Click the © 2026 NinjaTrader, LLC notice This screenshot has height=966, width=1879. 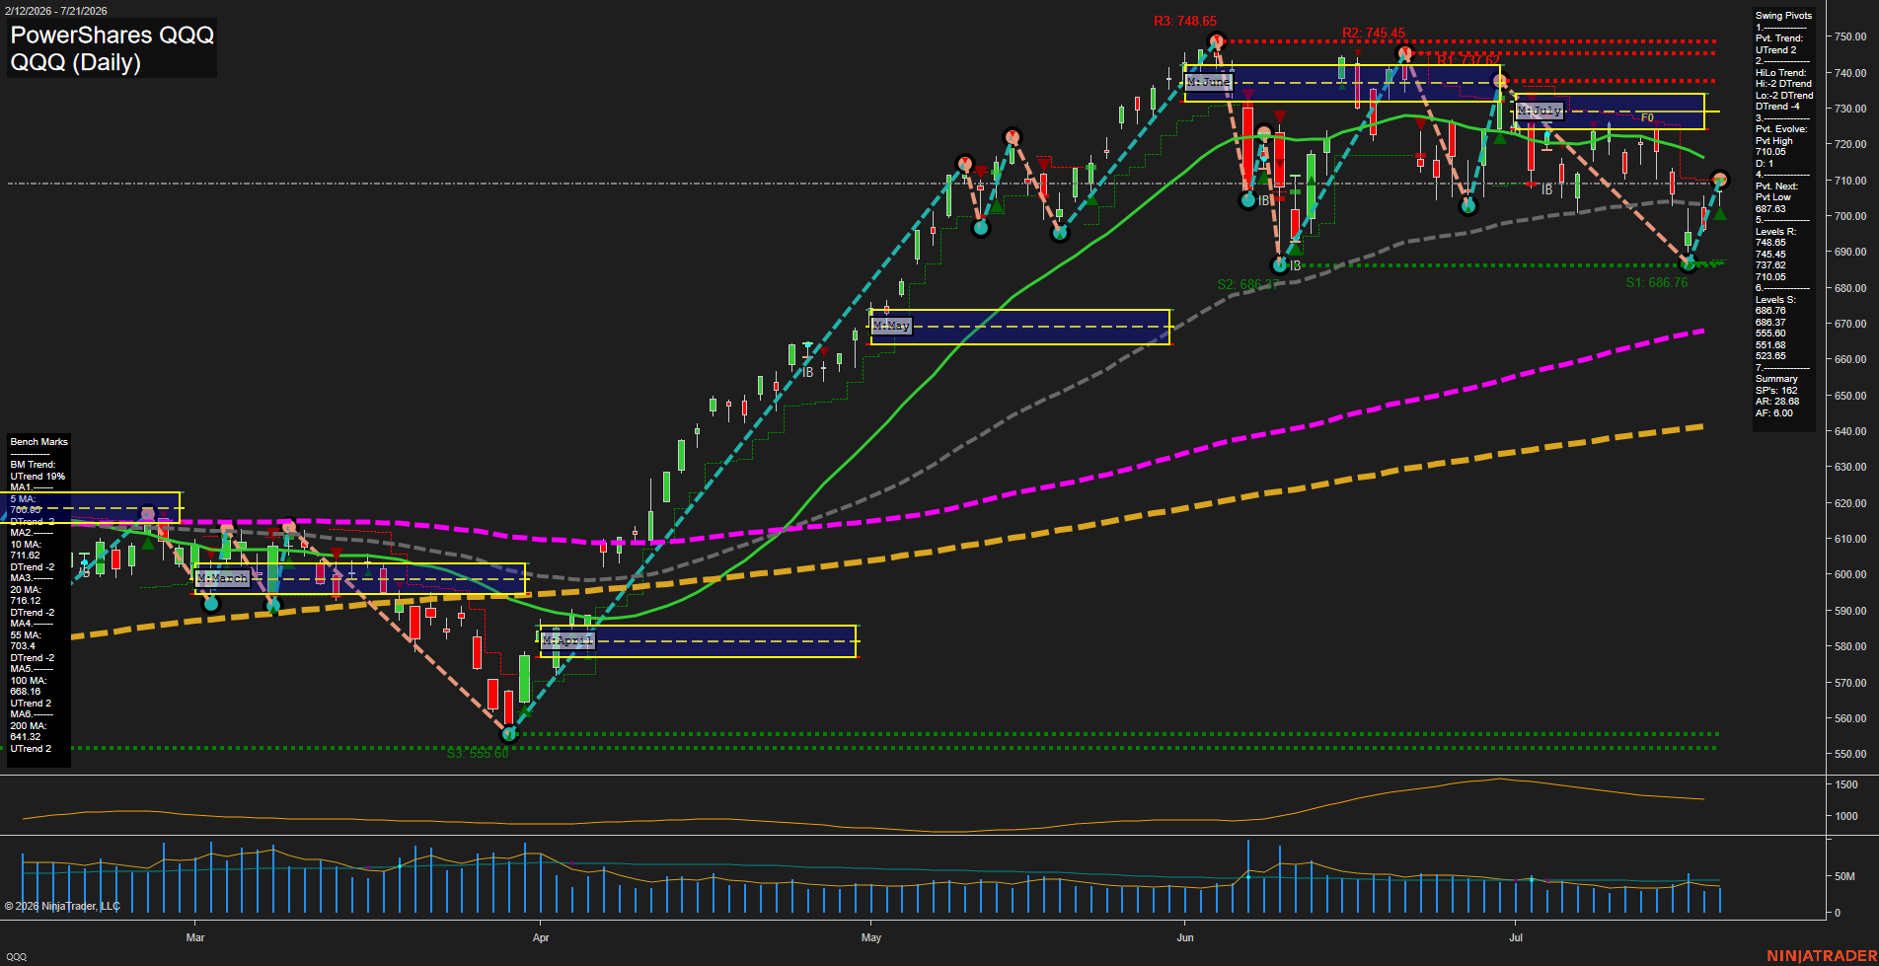(x=62, y=906)
